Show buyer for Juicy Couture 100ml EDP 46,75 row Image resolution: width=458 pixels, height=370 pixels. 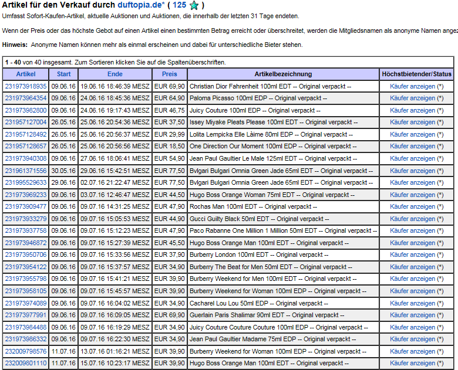click(412, 111)
